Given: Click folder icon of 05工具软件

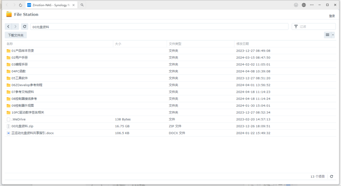Looking at the screenshot, I should [x=9, y=78].
